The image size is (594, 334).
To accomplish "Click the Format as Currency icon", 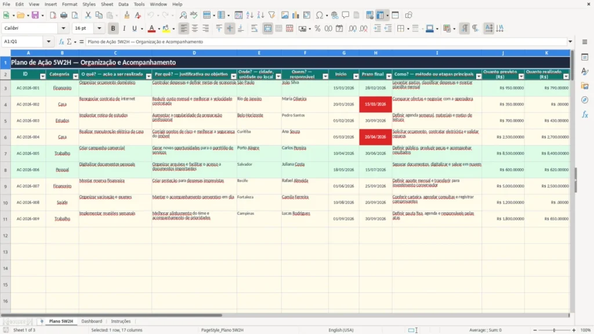I will tap(302, 28).
